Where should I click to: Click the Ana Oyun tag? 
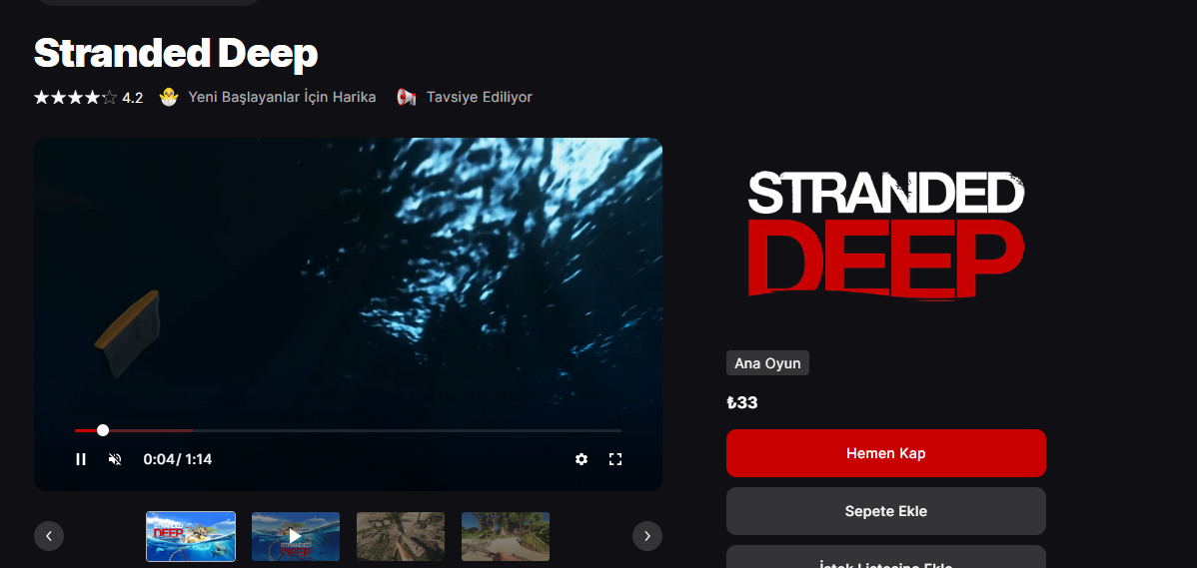(767, 363)
